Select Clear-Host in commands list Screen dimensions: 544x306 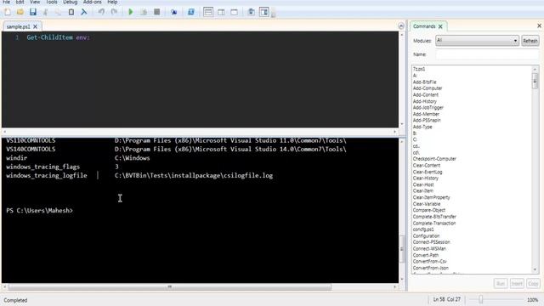[423, 184]
